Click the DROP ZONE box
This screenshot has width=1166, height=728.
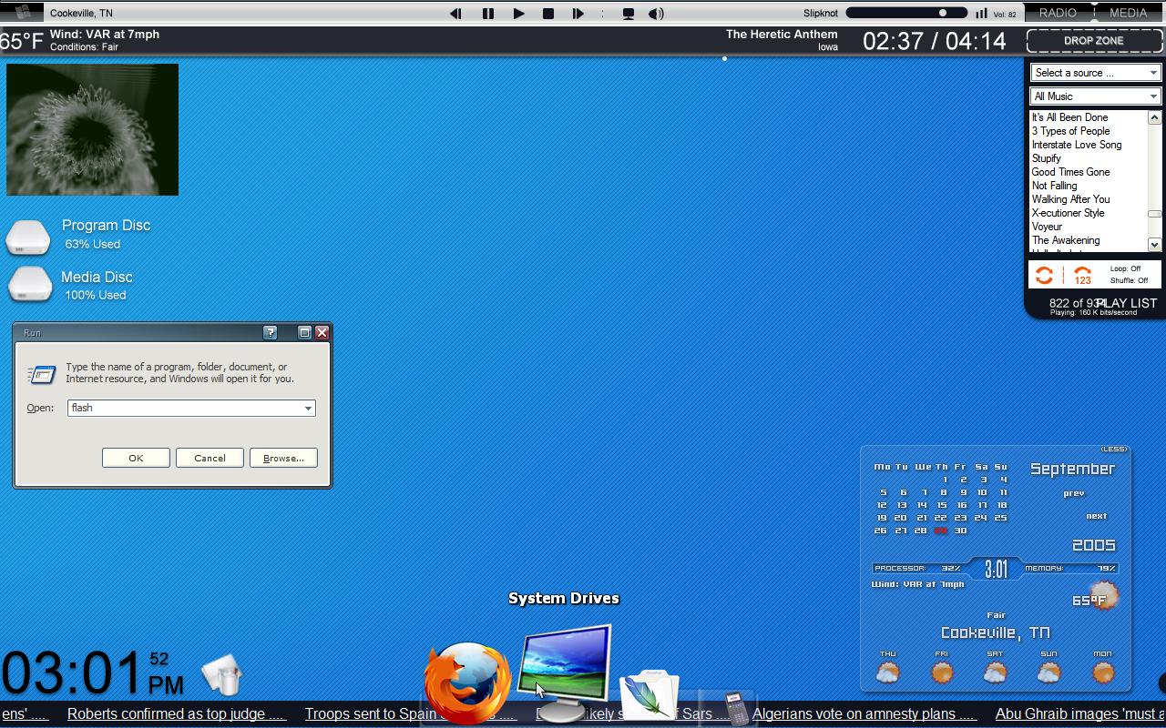coord(1094,41)
